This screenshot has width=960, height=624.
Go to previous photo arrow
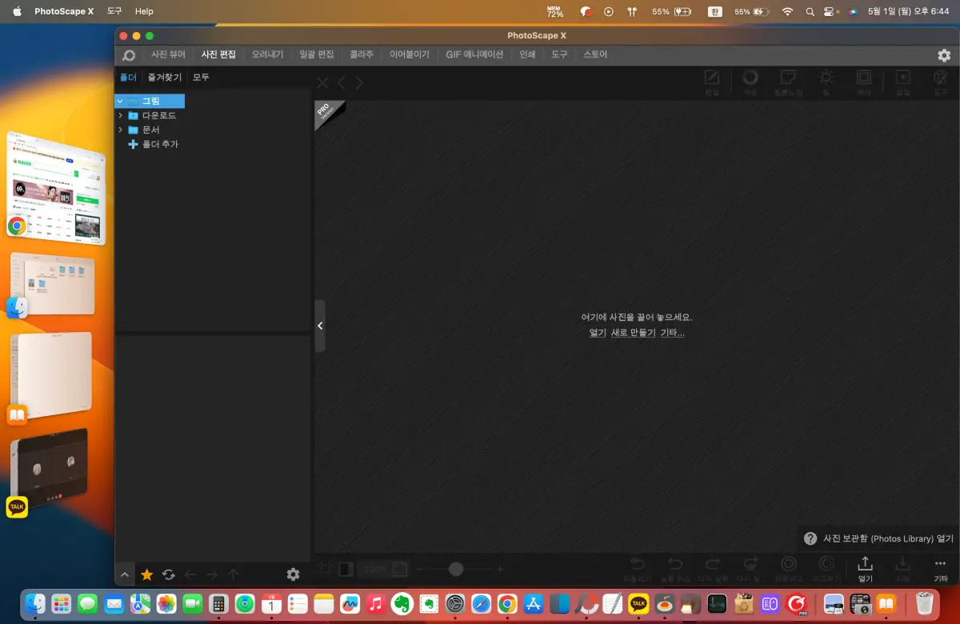[x=342, y=82]
